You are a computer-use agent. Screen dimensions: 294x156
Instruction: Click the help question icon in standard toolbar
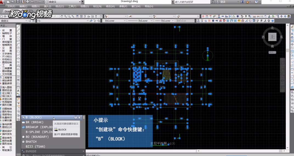(101, 16)
